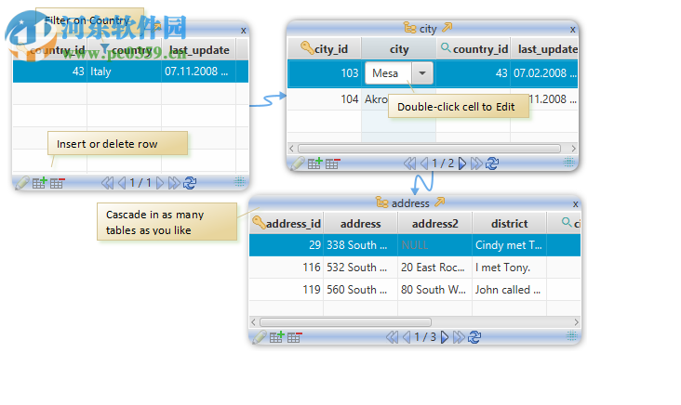
Task: Click the arrow icon beside city title
Action: tap(447, 28)
